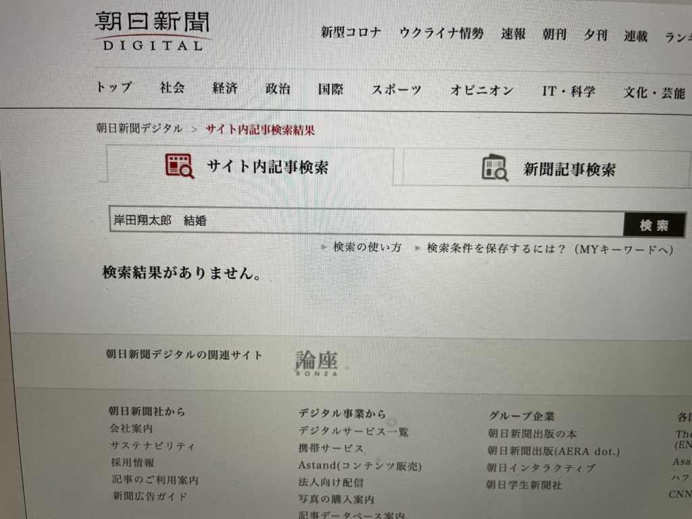Open 朝日新聞出版(AERA dot.) link
The width and height of the screenshot is (692, 519).
[x=553, y=451]
